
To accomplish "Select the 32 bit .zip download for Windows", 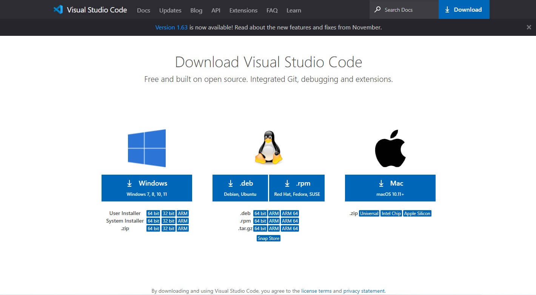I will click(x=168, y=228).
